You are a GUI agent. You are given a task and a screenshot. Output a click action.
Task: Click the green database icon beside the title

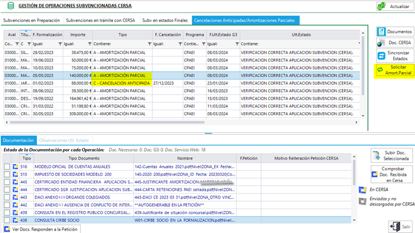click(x=11, y=6)
